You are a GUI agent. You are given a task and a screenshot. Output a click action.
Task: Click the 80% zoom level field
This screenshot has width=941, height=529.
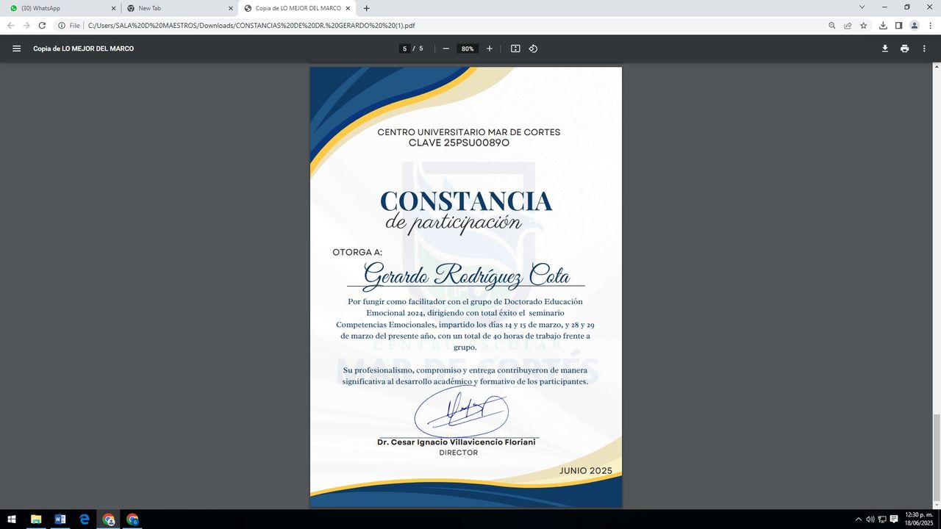[x=468, y=48]
